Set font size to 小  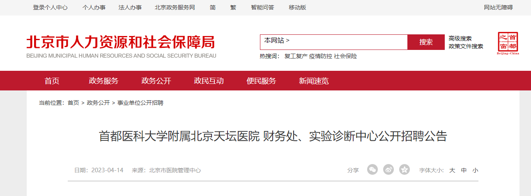pyautogui.click(x=475, y=170)
